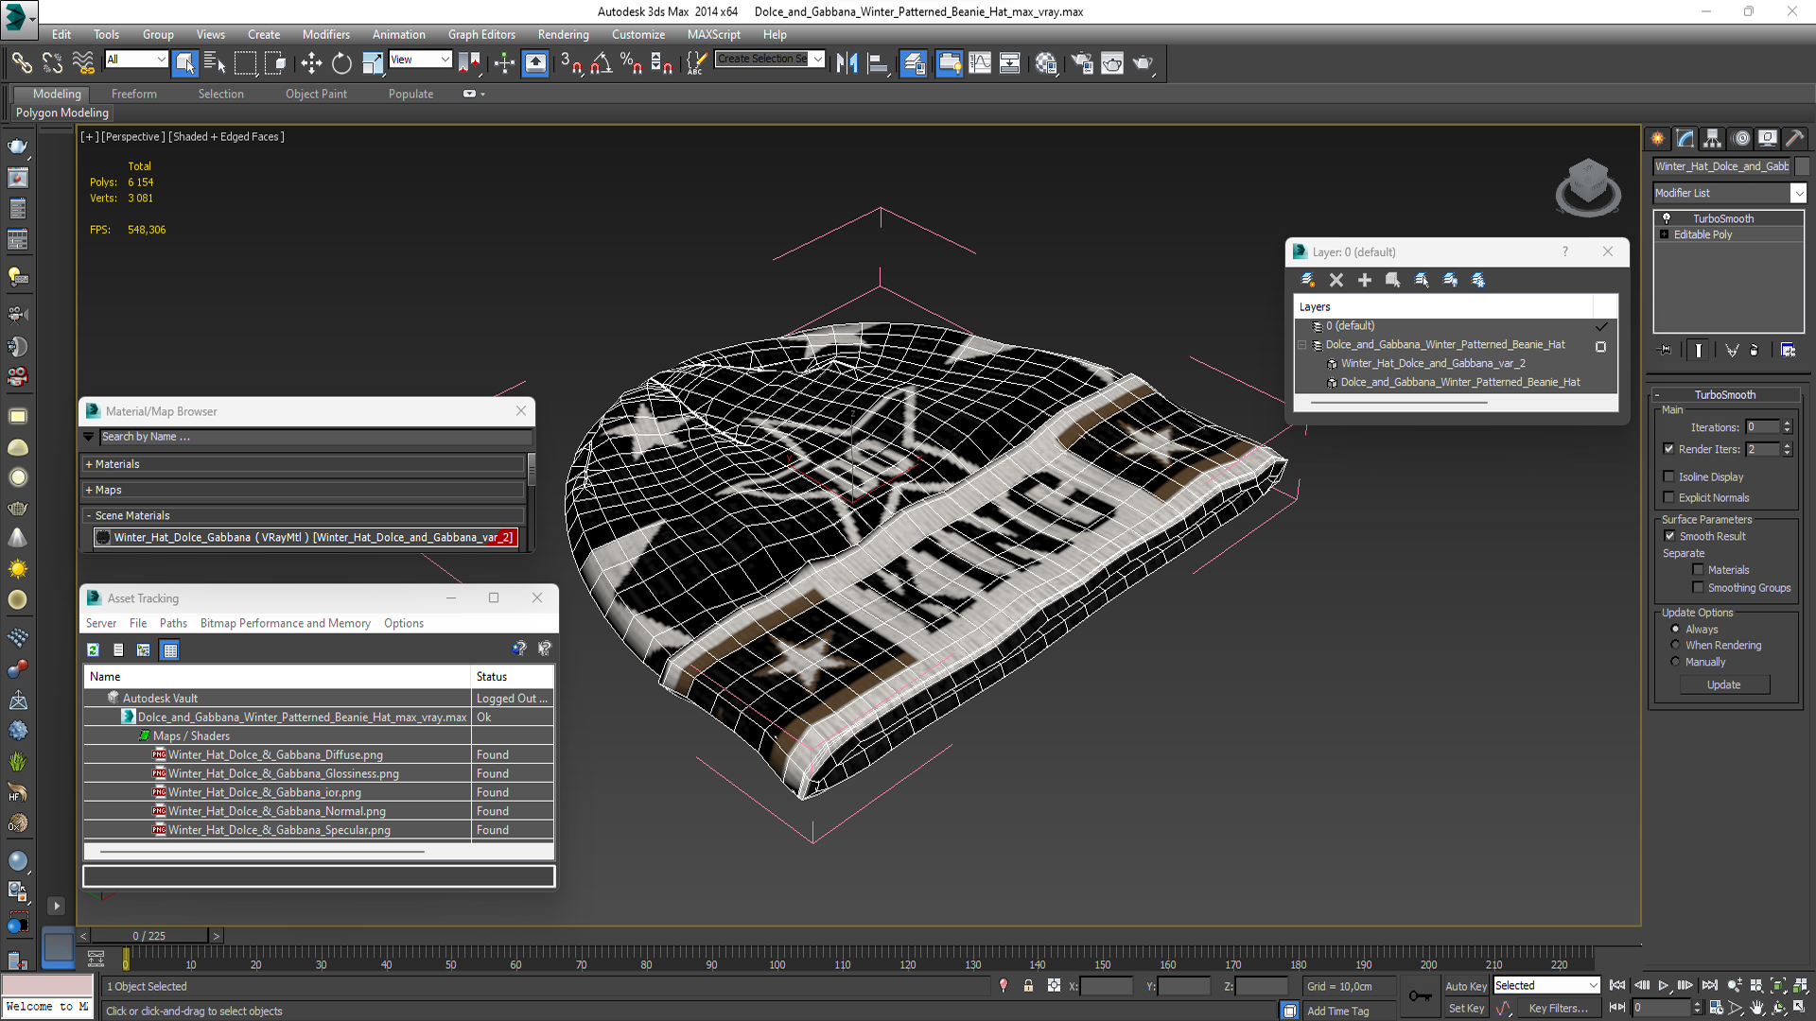Open the reference coordinate View dropdown

(x=445, y=60)
